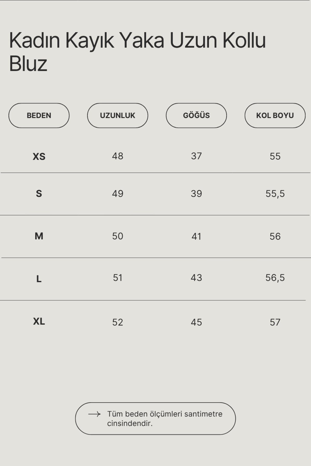Select the L size row label
Viewport: 311px width, 466px height.
tap(39, 279)
